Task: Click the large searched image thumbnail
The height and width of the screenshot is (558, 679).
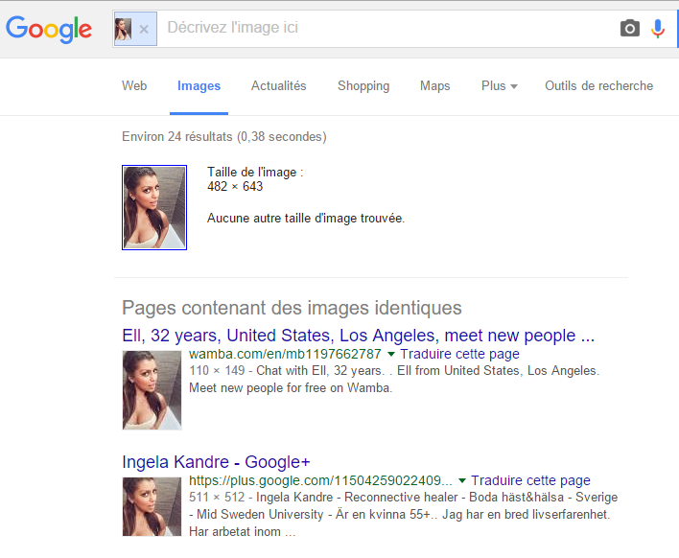Action: tap(154, 207)
